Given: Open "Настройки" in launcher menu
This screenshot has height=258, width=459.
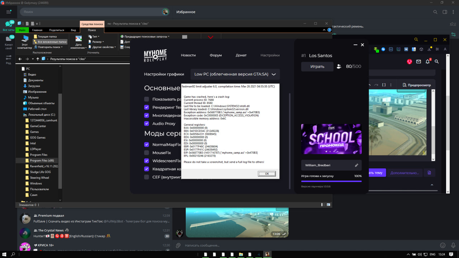Looking at the screenshot, I should (270, 55).
